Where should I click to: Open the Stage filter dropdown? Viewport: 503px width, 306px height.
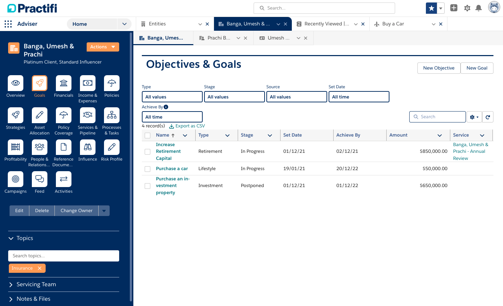(234, 96)
